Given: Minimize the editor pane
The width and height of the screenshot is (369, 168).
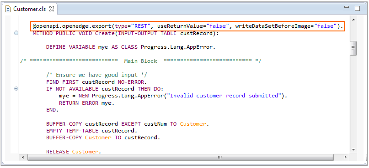Looking at the screenshot, I should [x=347, y=7].
